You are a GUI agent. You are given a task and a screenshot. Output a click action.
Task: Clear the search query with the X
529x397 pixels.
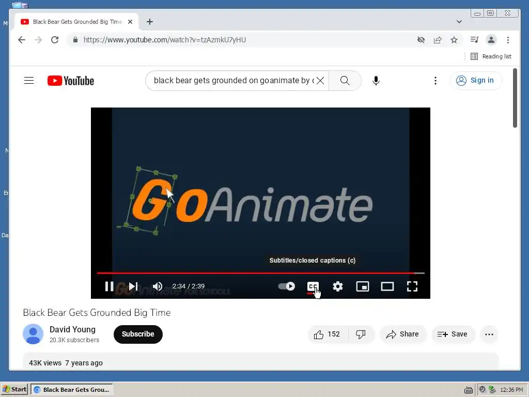point(320,80)
